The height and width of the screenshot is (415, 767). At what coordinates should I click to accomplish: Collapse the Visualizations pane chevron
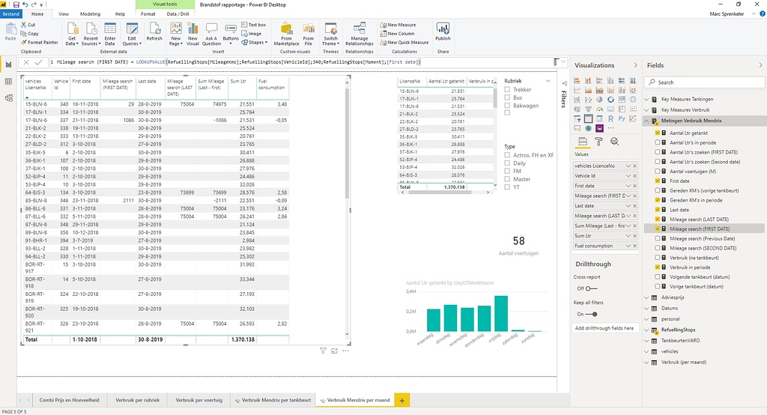636,65
